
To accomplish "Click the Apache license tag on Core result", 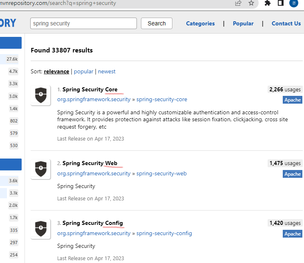I will (x=293, y=100).
